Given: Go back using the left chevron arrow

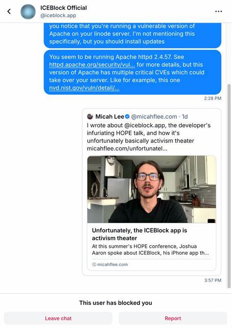Looking at the screenshot, I should click(x=9, y=11).
